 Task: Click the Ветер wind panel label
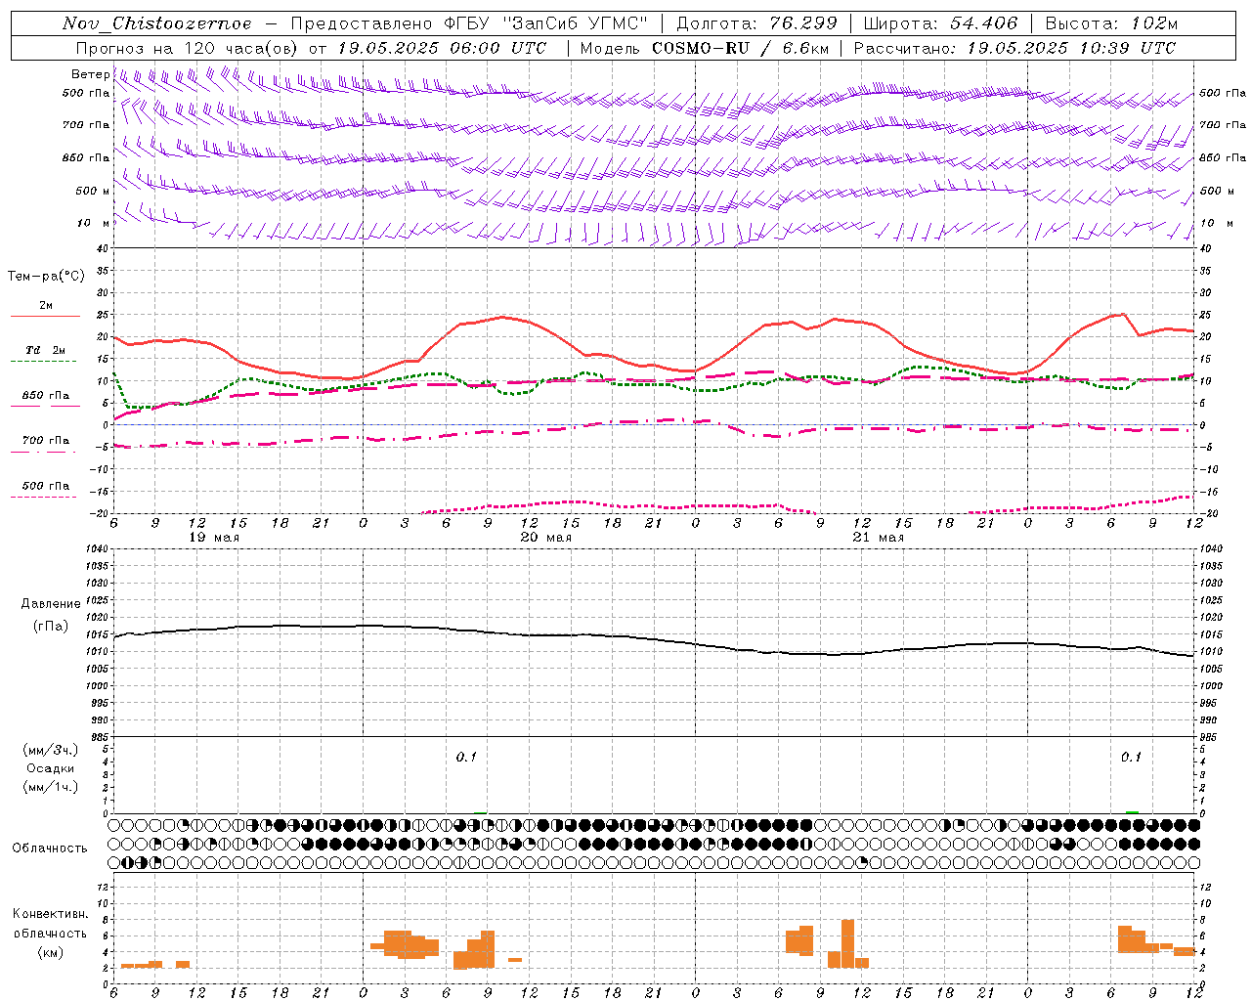[90, 74]
